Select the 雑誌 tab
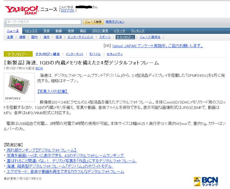This screenshot has width=230, height=189. point(83,31)
